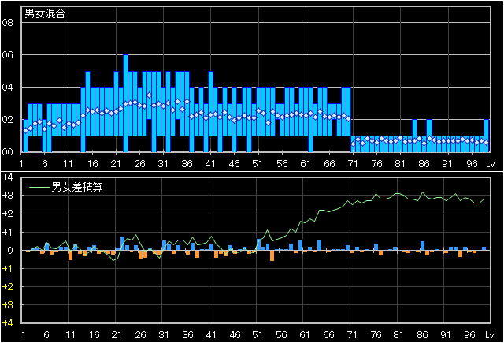Click the largest orange bar near level 54

tap(272, 255)
